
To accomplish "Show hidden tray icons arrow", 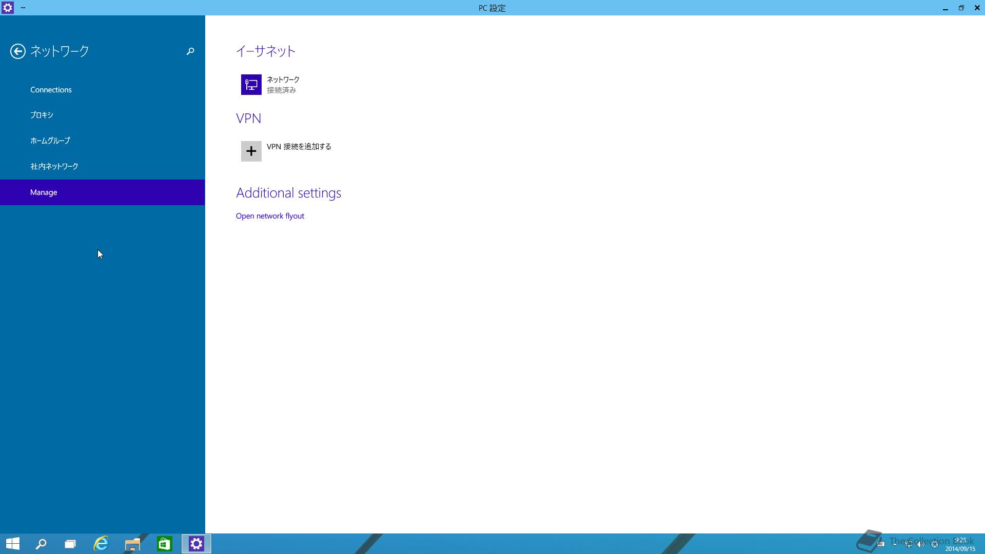I will [895, 544].
